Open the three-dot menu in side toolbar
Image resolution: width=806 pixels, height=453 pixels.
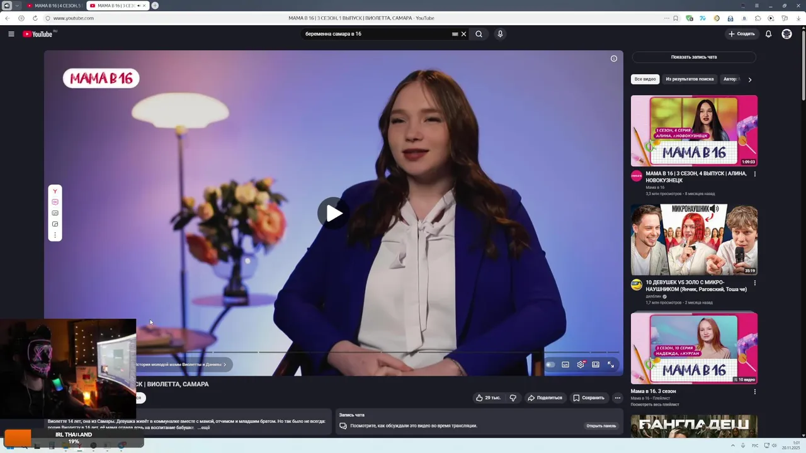click(55, 235)
